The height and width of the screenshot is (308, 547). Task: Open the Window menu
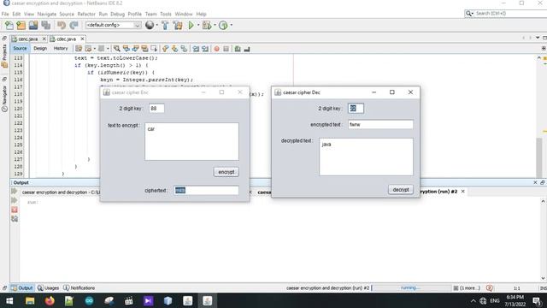click(x=184, y=14)
